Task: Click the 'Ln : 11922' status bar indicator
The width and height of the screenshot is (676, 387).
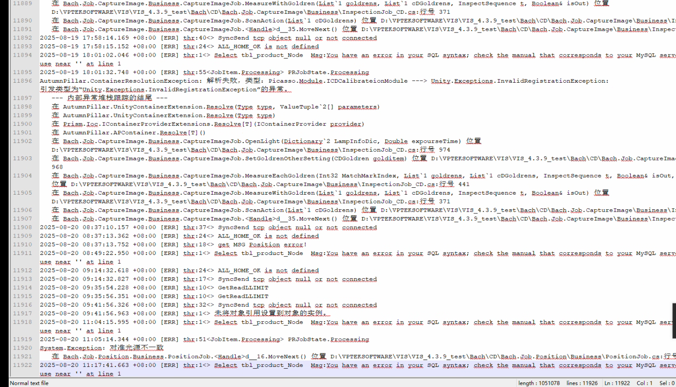Action: coord(617,383)
